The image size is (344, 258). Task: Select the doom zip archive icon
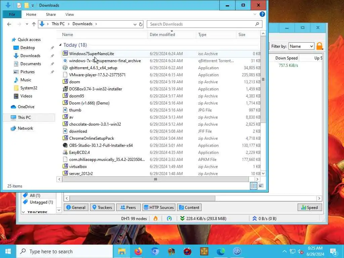coord(65,82)
